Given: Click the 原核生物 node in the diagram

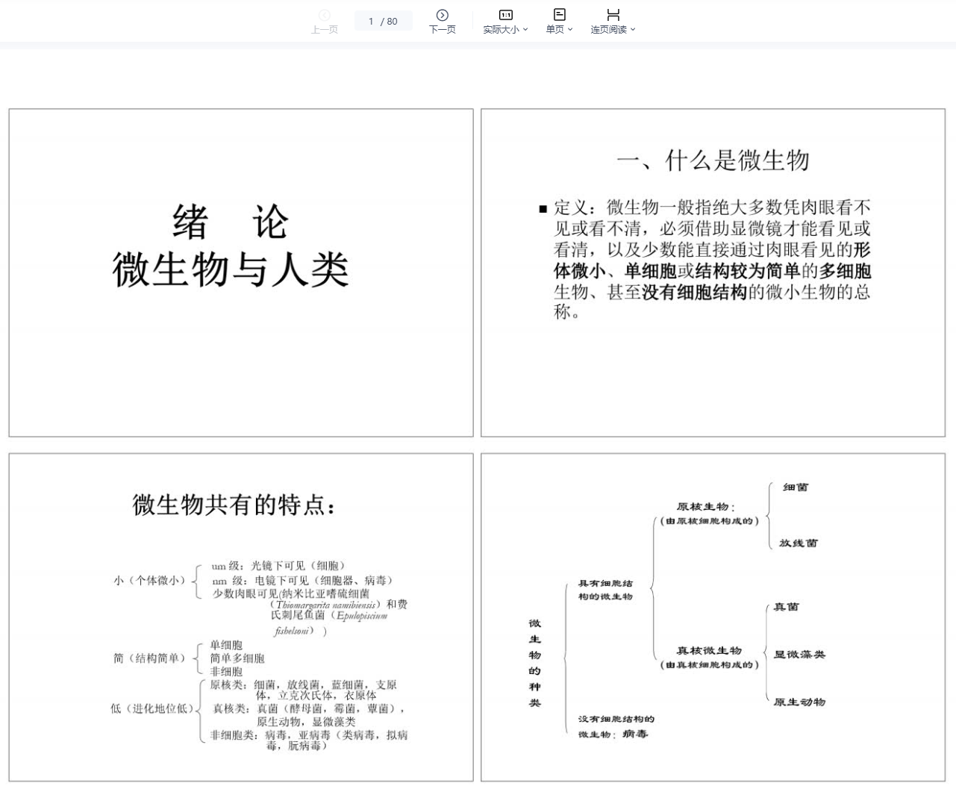Looking at the screenshot, I should [705, 507].
